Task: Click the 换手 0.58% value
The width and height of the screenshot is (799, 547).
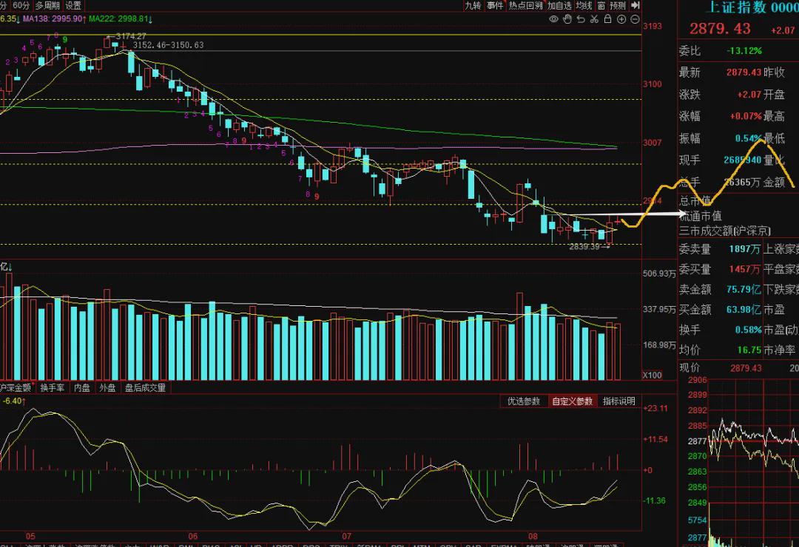Action: 748,330
